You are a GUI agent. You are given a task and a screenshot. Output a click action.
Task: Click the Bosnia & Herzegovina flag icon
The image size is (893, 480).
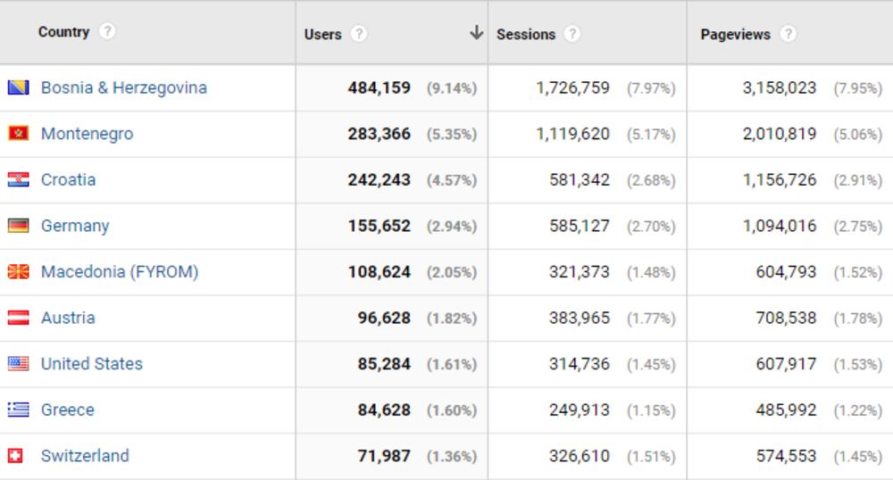(x=18, y=87)
